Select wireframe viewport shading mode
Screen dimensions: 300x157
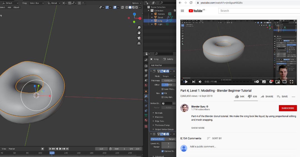(x=127, y=7)
